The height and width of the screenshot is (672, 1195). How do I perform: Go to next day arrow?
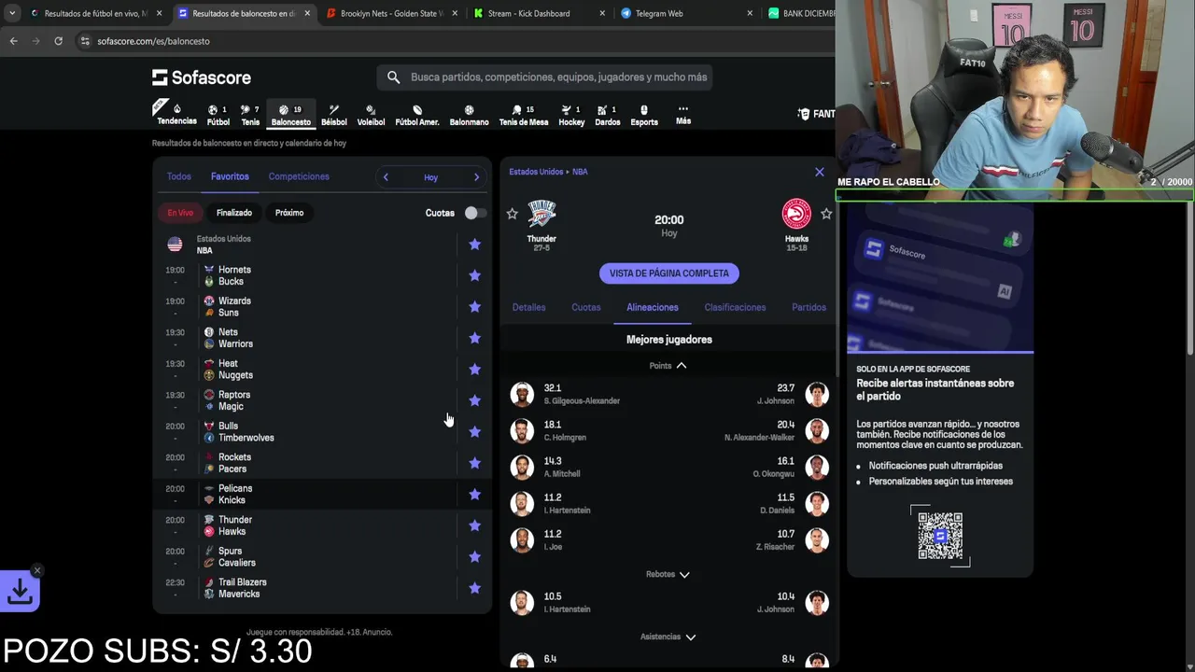[x=476, y=177]
